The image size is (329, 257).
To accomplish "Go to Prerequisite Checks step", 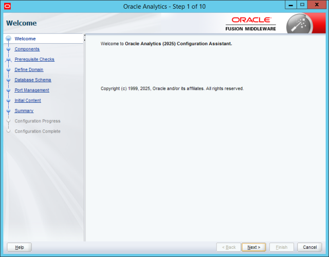I will click(34, 60).
